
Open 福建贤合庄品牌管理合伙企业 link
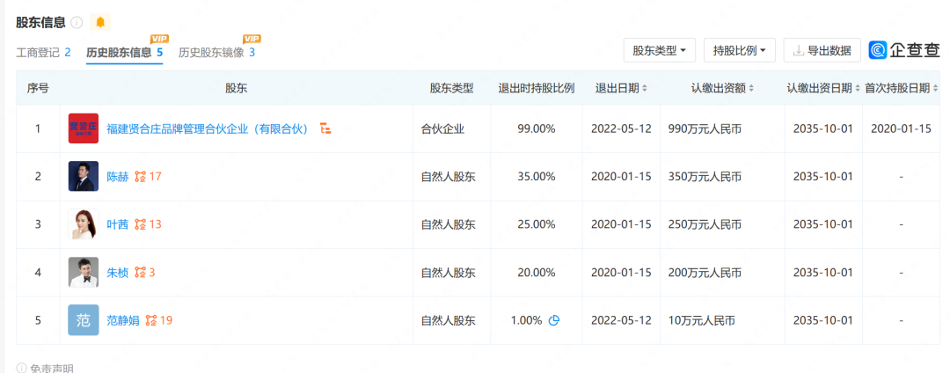(208, 128)
